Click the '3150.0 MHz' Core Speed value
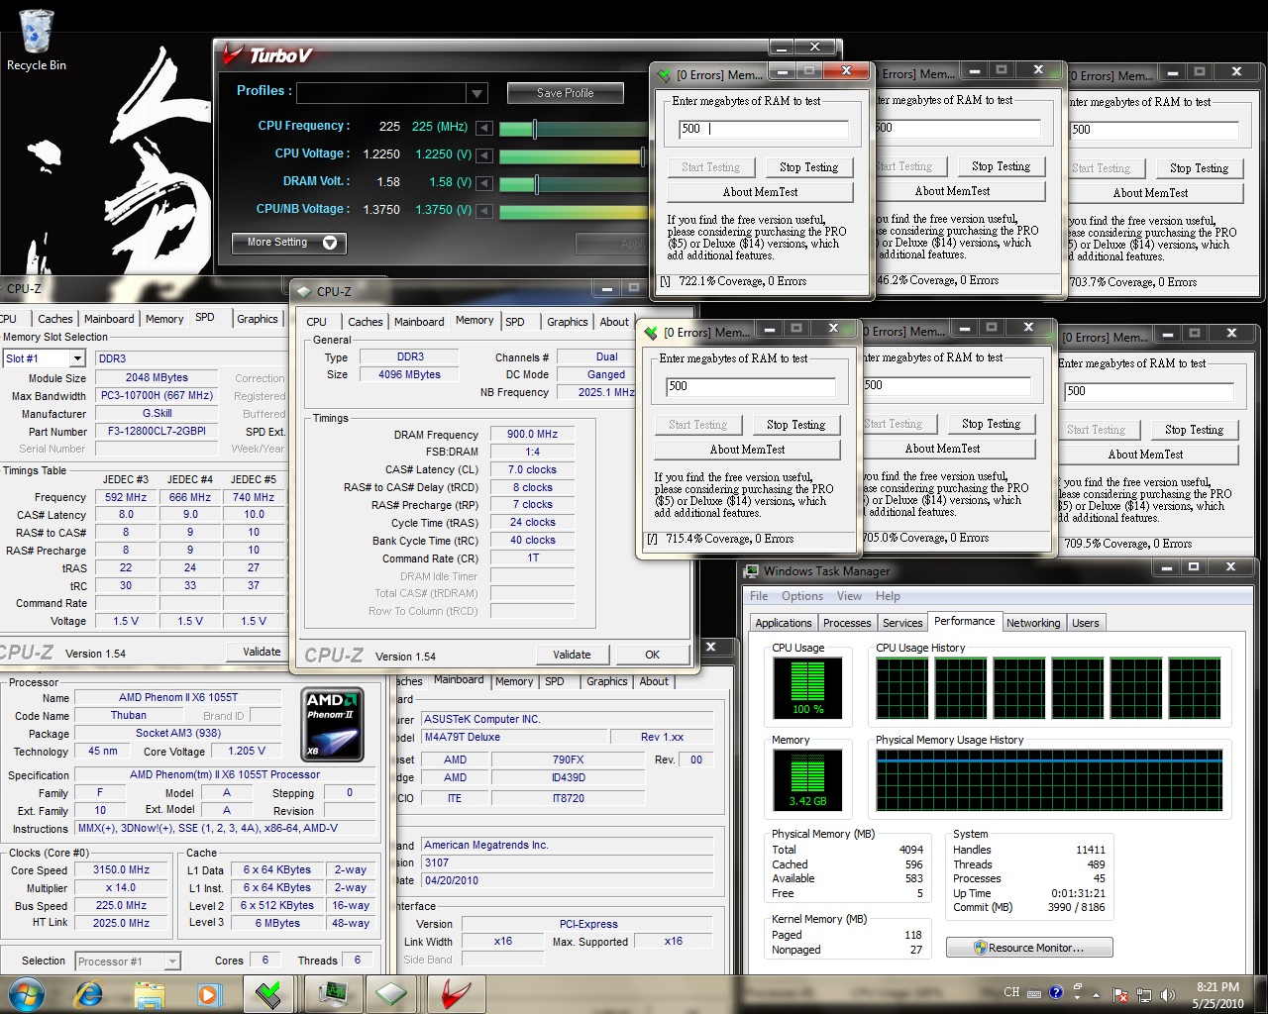The image size is (1268, 1014). point(121,870)
